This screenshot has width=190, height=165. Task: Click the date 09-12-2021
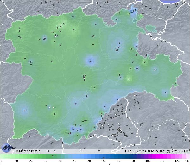point(157,151)
